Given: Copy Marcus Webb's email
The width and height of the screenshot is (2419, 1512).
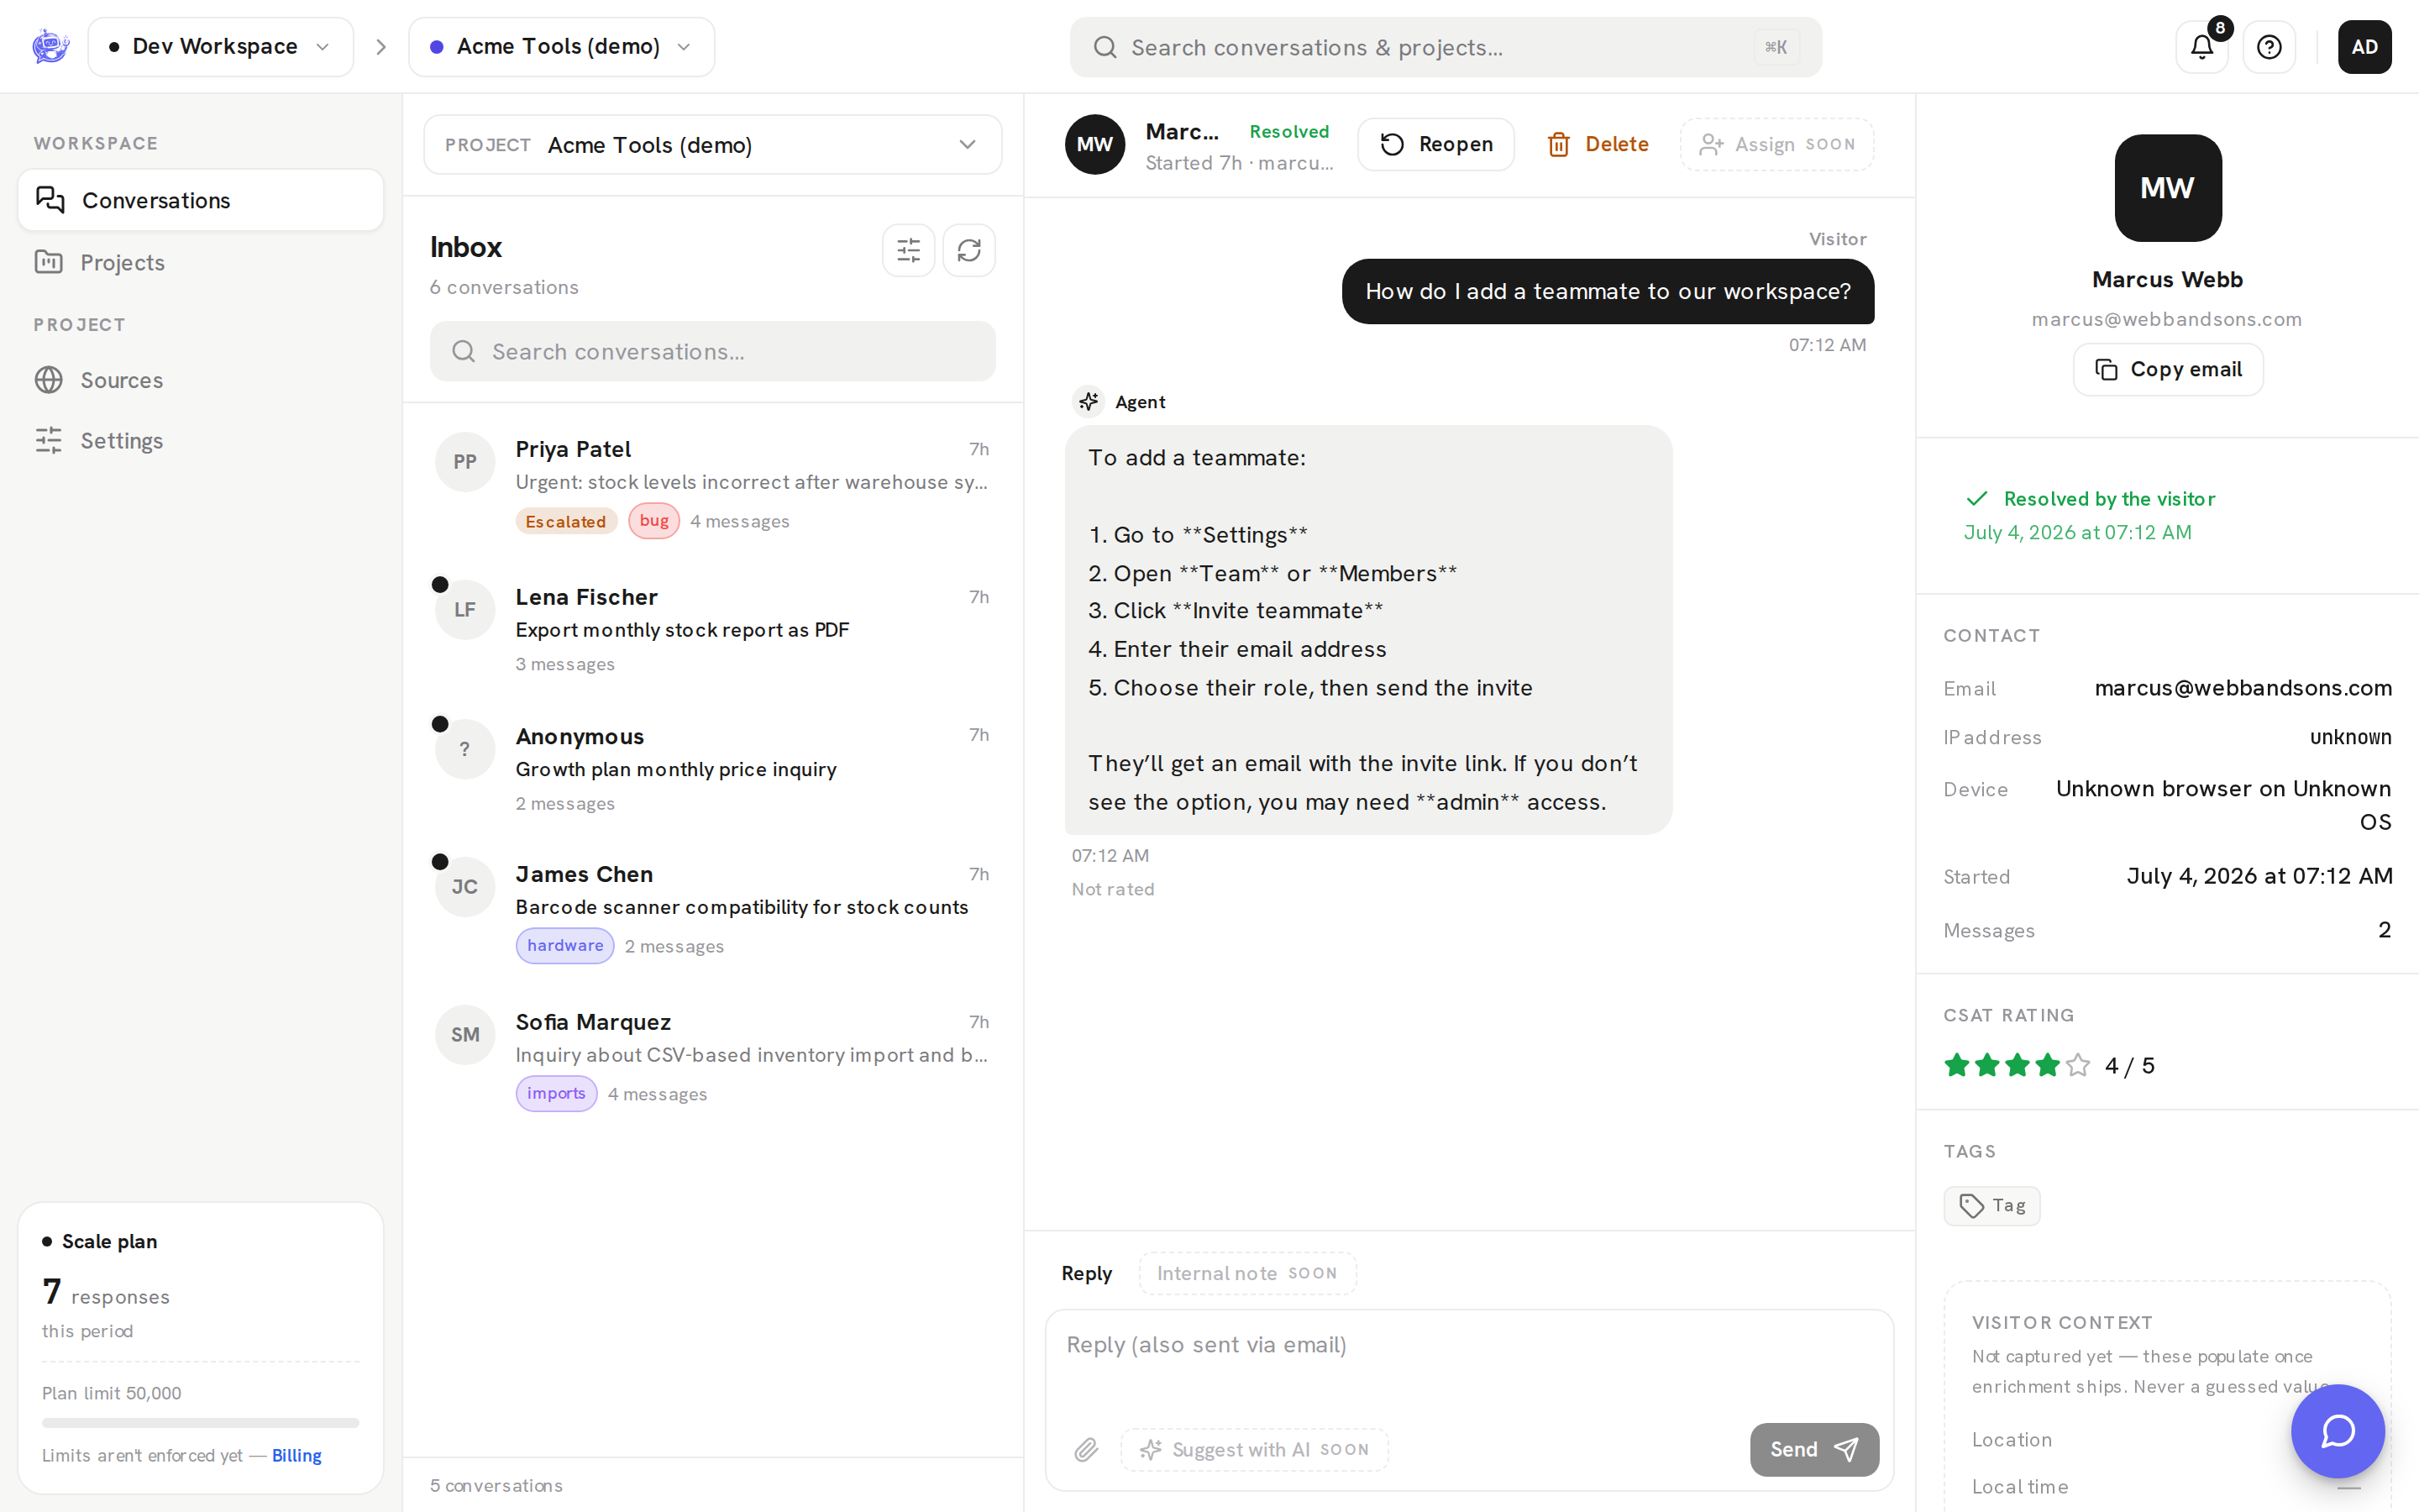Looking at the screenshot, I should click(2168, 370).
